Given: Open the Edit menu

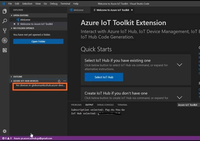Looking at the screenshot, I should pos(17,4).
